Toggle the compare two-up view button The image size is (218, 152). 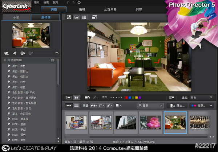(77, 98)
